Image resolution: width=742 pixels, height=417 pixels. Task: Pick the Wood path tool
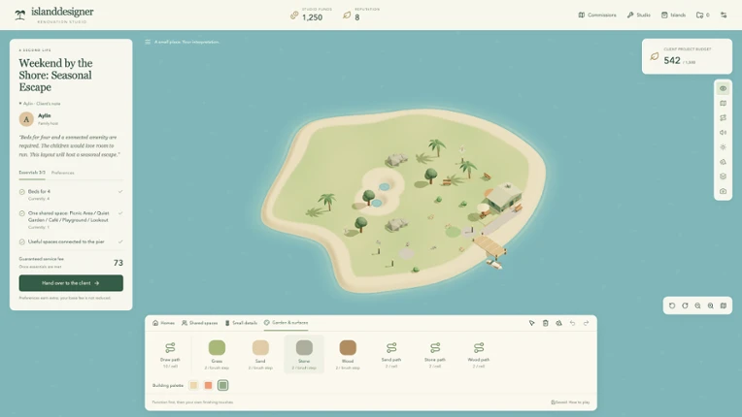[479, 354]
